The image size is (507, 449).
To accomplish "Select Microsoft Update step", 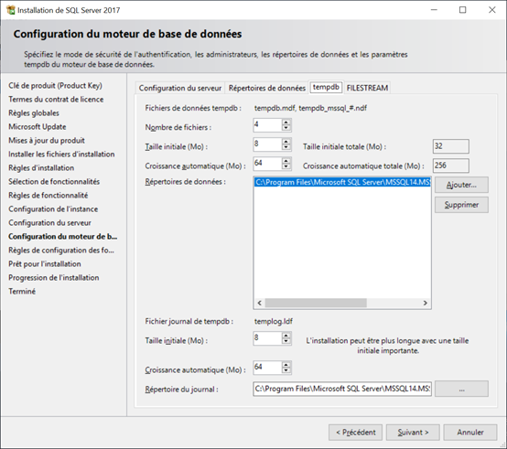I will [38, 127].
